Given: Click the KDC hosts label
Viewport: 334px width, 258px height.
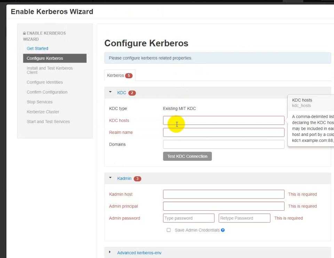Looking at the screenshot, I should tap(119, 121).
